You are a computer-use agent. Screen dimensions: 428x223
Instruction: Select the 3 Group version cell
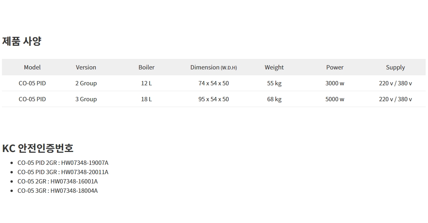(x=86, y=99)
